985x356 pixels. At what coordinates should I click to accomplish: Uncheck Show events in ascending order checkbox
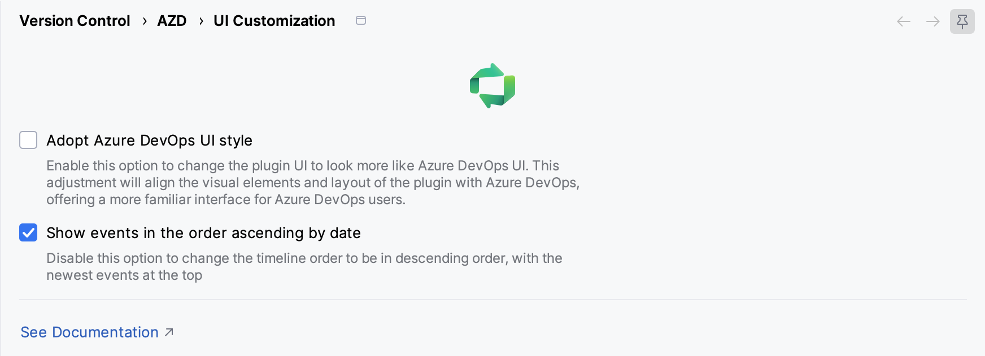pyautogui.click(x=28, y=232)
